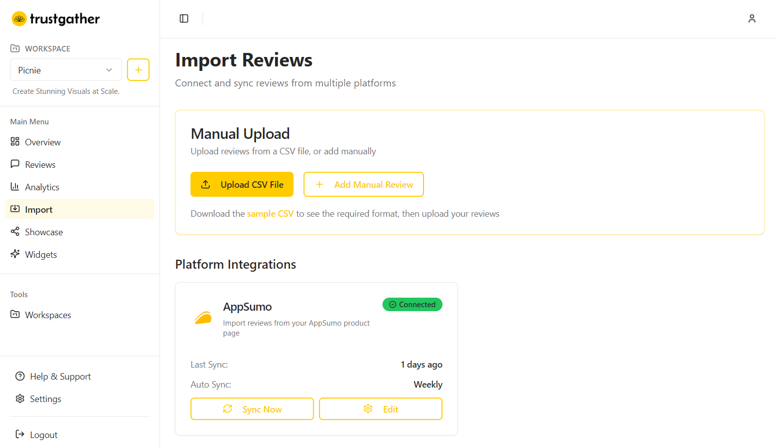Click the Connected status badge for AppSumo

click(x=412, y=304)
